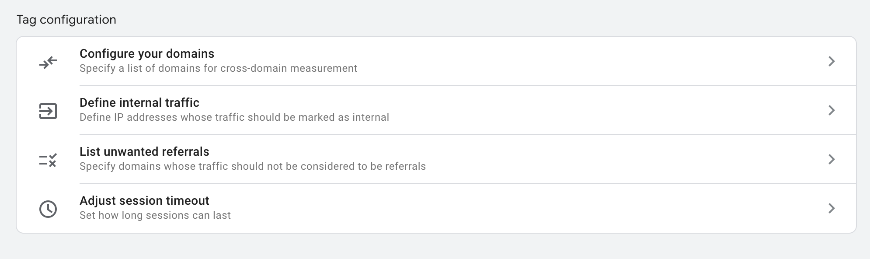Click the cross-domain measurement description text
Image resolution: width=870 pixels, height=259 pixels.
point(218,68)
